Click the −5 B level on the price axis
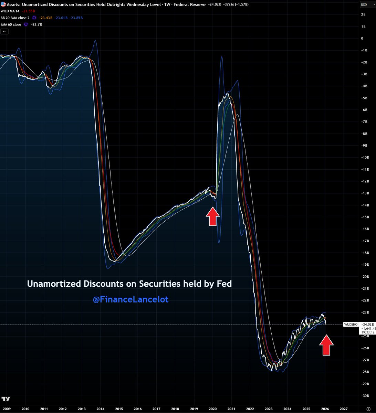Viewport: 376px width, 413px height. tap(364, 98)
